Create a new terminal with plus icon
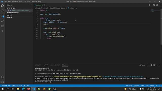 [x=147, y=65]
